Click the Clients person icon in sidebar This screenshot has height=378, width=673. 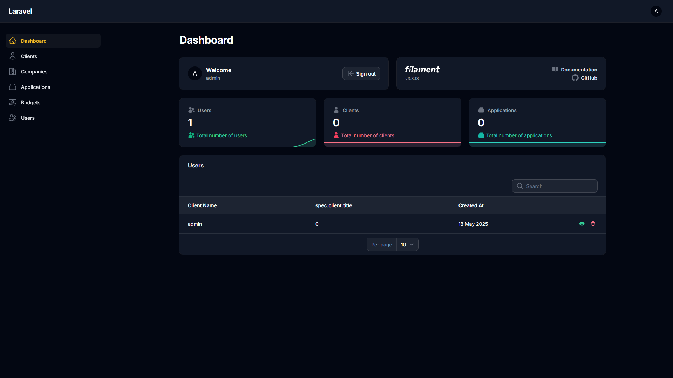13,56
